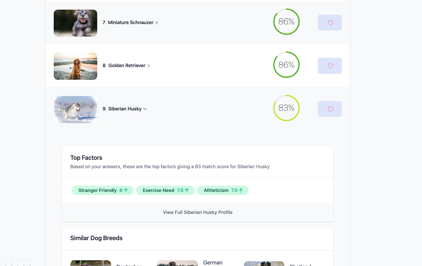Favorite the Golden Retriever with heart button
Screen dimensions: 422x266
coord(330,66)
